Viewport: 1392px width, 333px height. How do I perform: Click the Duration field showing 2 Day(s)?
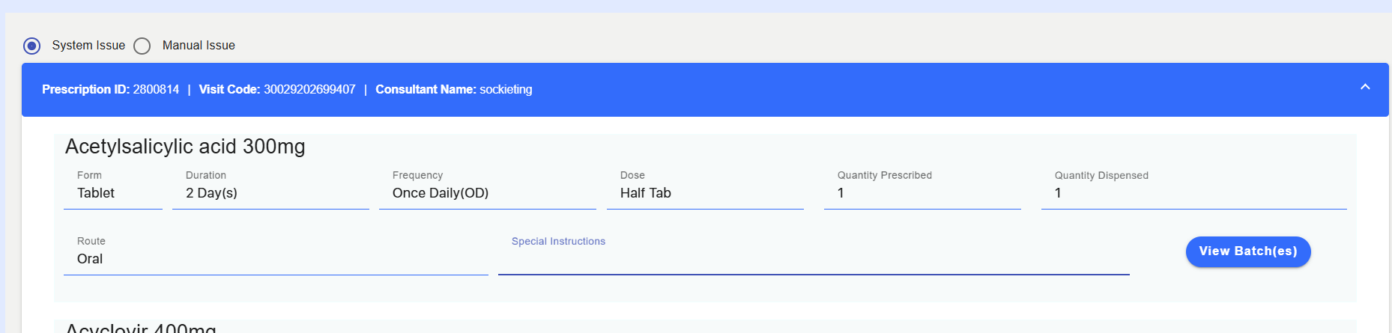(270, 193)
